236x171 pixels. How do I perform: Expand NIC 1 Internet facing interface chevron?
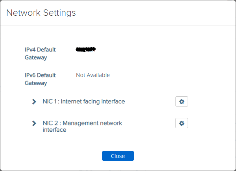(x=34, y=102)
